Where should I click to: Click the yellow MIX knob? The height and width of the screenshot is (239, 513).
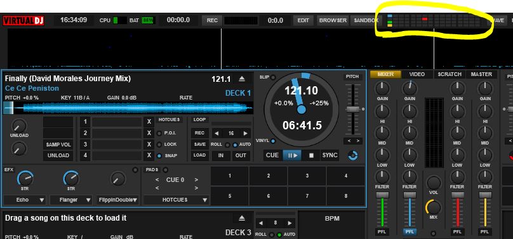point(434,208)
